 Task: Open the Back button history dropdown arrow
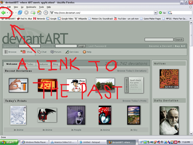[x=8, y=13]
